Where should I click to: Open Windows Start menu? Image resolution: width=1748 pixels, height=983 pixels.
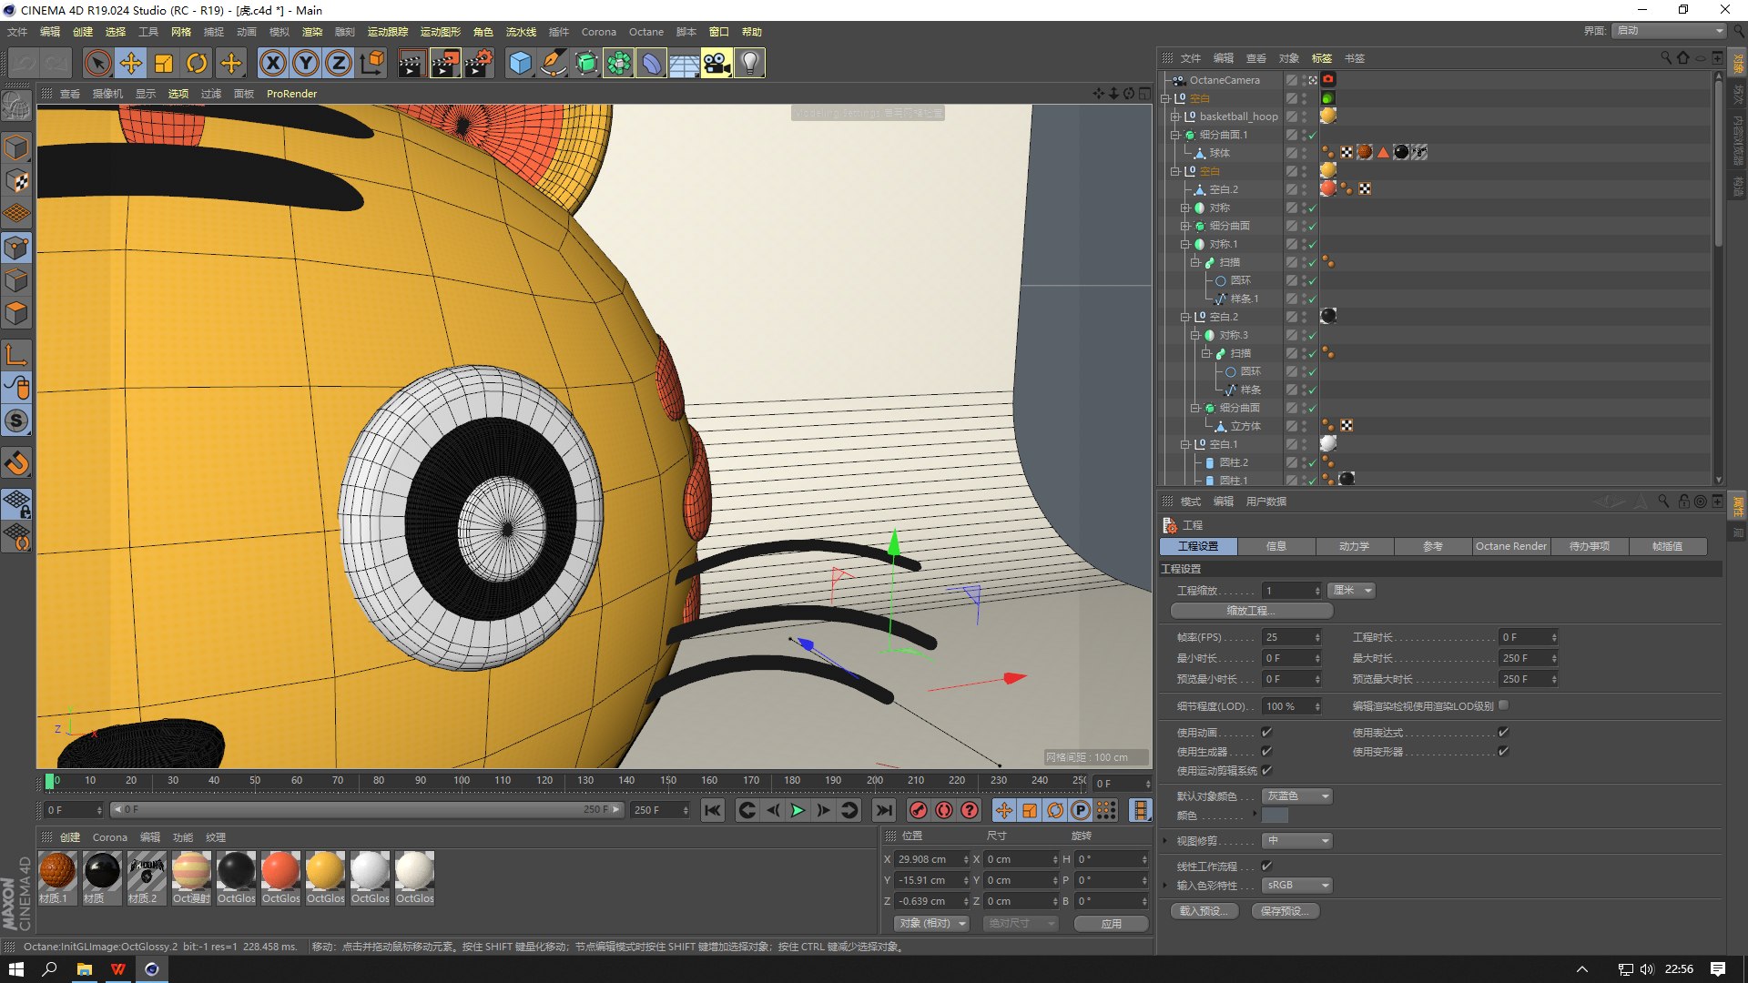(x=16, y=968)
